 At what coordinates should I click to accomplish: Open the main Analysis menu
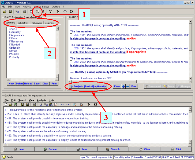pyautogui.click(x=27, y=7)
